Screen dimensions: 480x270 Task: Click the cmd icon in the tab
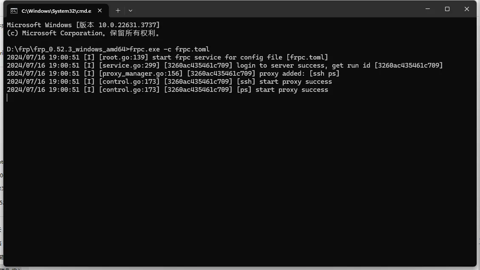14,11
